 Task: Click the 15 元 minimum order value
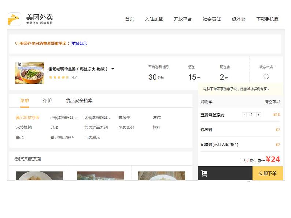point(194,77)
